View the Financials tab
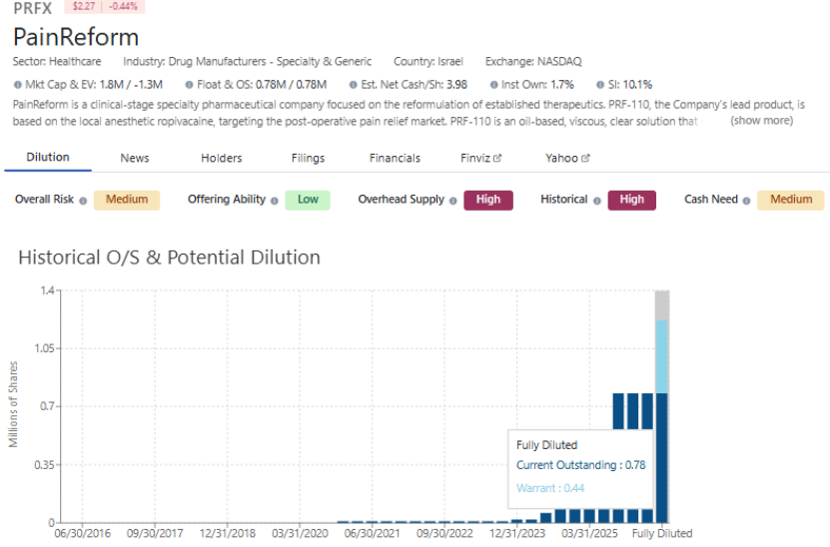Image resolution: width=830 pixels, height=547 pixels. coord(395,158)
